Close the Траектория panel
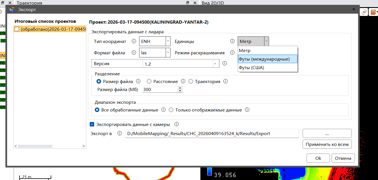Image resolution: width=378 pixels, height=180 pixels. 195,3
